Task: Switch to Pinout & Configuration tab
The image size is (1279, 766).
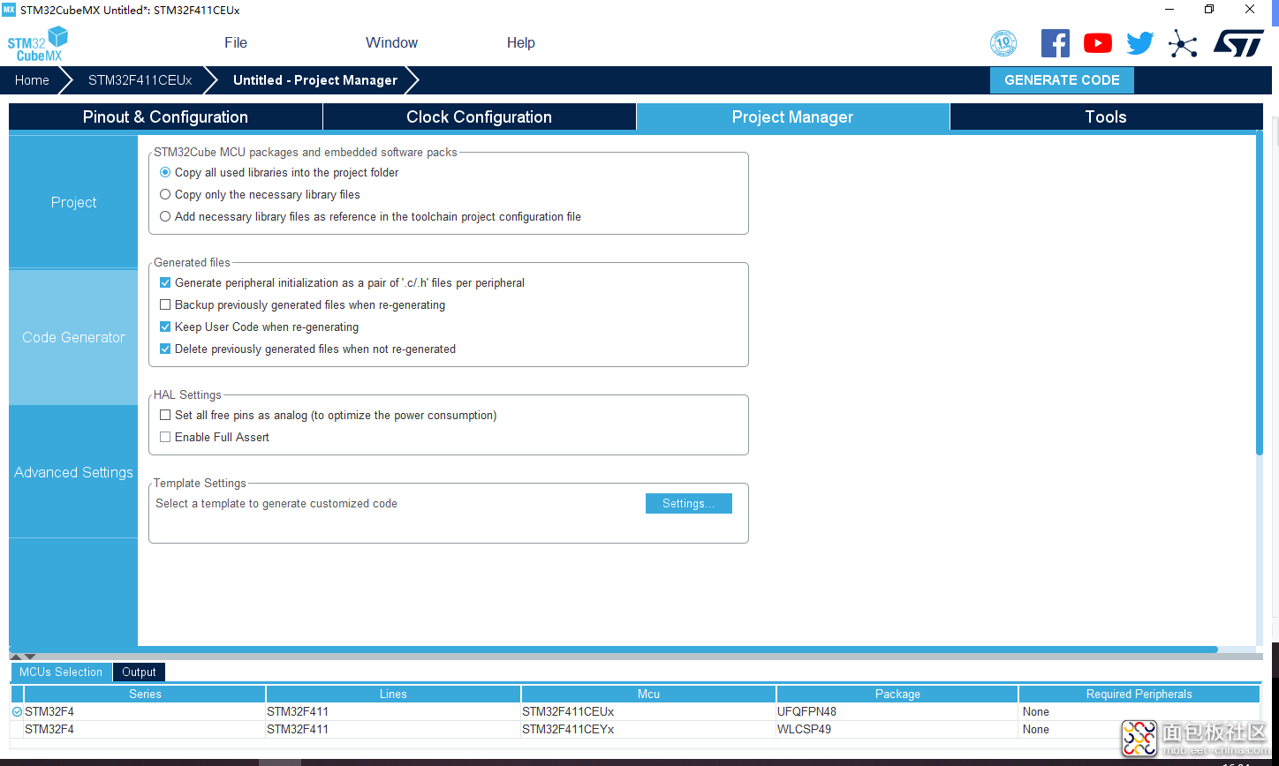Action: pos(165,116)
